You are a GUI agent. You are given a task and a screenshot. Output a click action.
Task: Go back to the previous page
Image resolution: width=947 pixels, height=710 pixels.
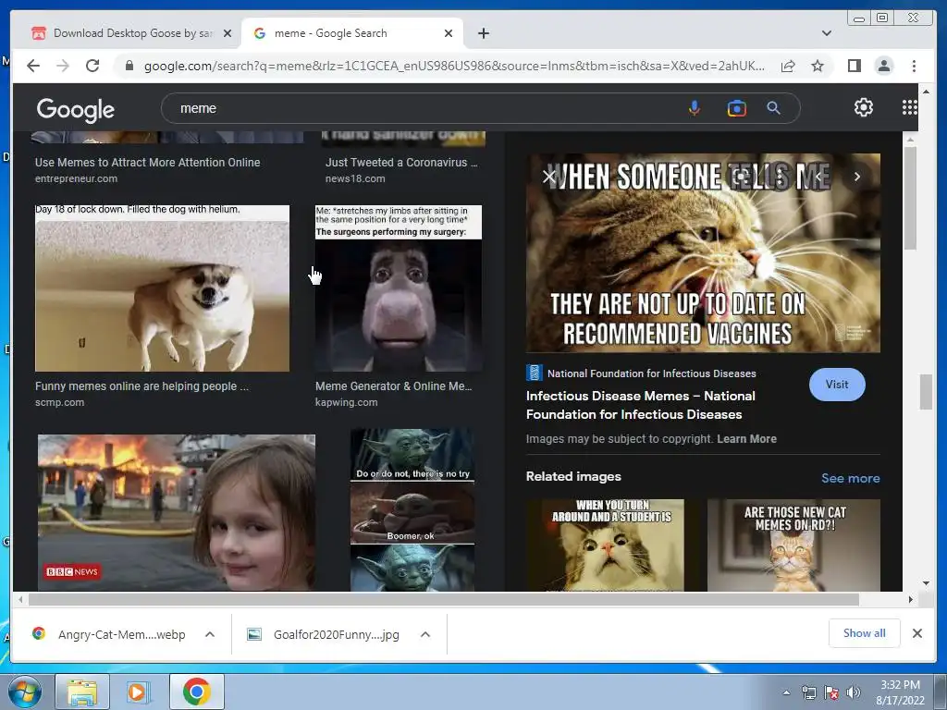[x=33, y=66]
